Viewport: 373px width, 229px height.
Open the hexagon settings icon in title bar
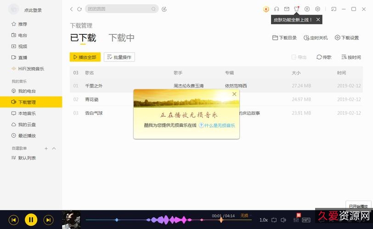pyautogui.click(x=317, y=9)
